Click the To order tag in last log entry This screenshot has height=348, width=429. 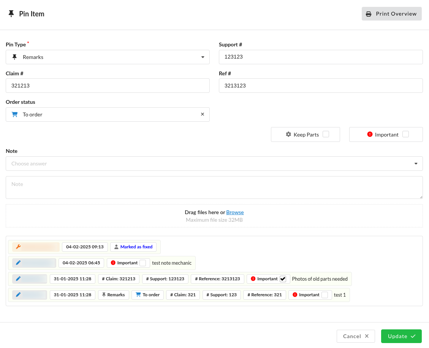click(147, 295)
